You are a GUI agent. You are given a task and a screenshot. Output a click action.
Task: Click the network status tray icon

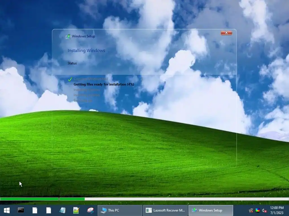click(x=251, y=210)
